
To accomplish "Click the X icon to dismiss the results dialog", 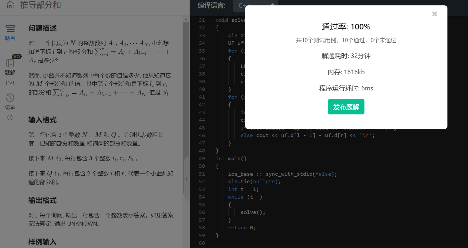I will [434, 14].
